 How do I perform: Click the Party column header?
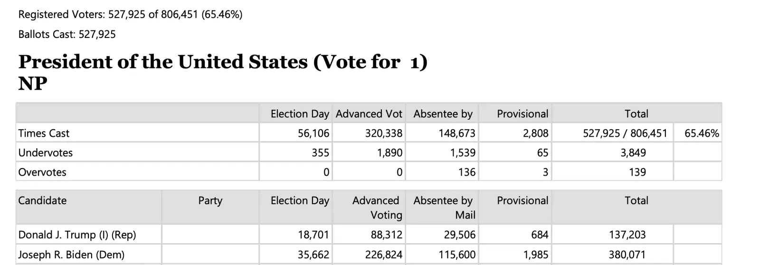pyautogui.click(x=210, y=201)
